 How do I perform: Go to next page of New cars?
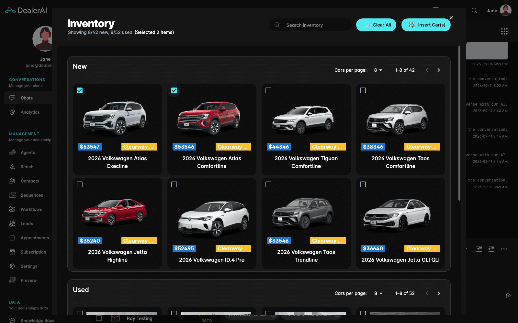[x=439, y=70]
